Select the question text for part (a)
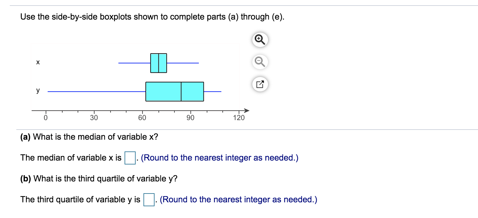This screenshot has height=218, width=478. [x=88, y=137]
